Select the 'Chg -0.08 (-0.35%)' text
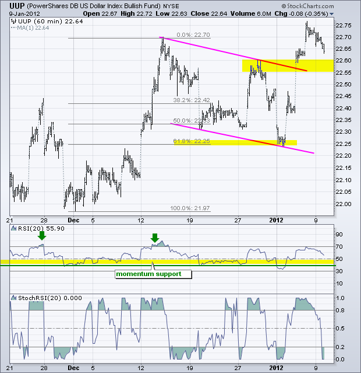 [301, 14]
